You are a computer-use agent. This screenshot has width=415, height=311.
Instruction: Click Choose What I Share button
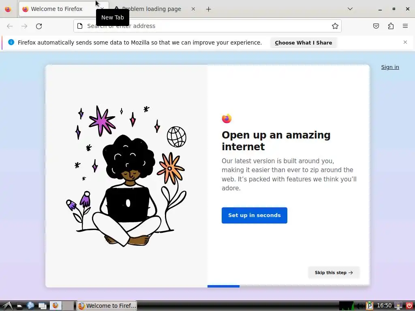[303, 43]
